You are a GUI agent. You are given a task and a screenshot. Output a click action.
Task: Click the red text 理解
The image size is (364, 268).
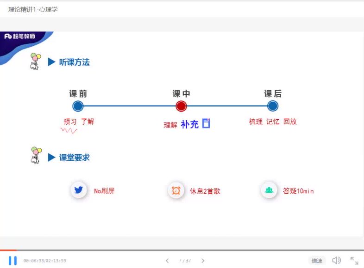click(x=170, y=125)
